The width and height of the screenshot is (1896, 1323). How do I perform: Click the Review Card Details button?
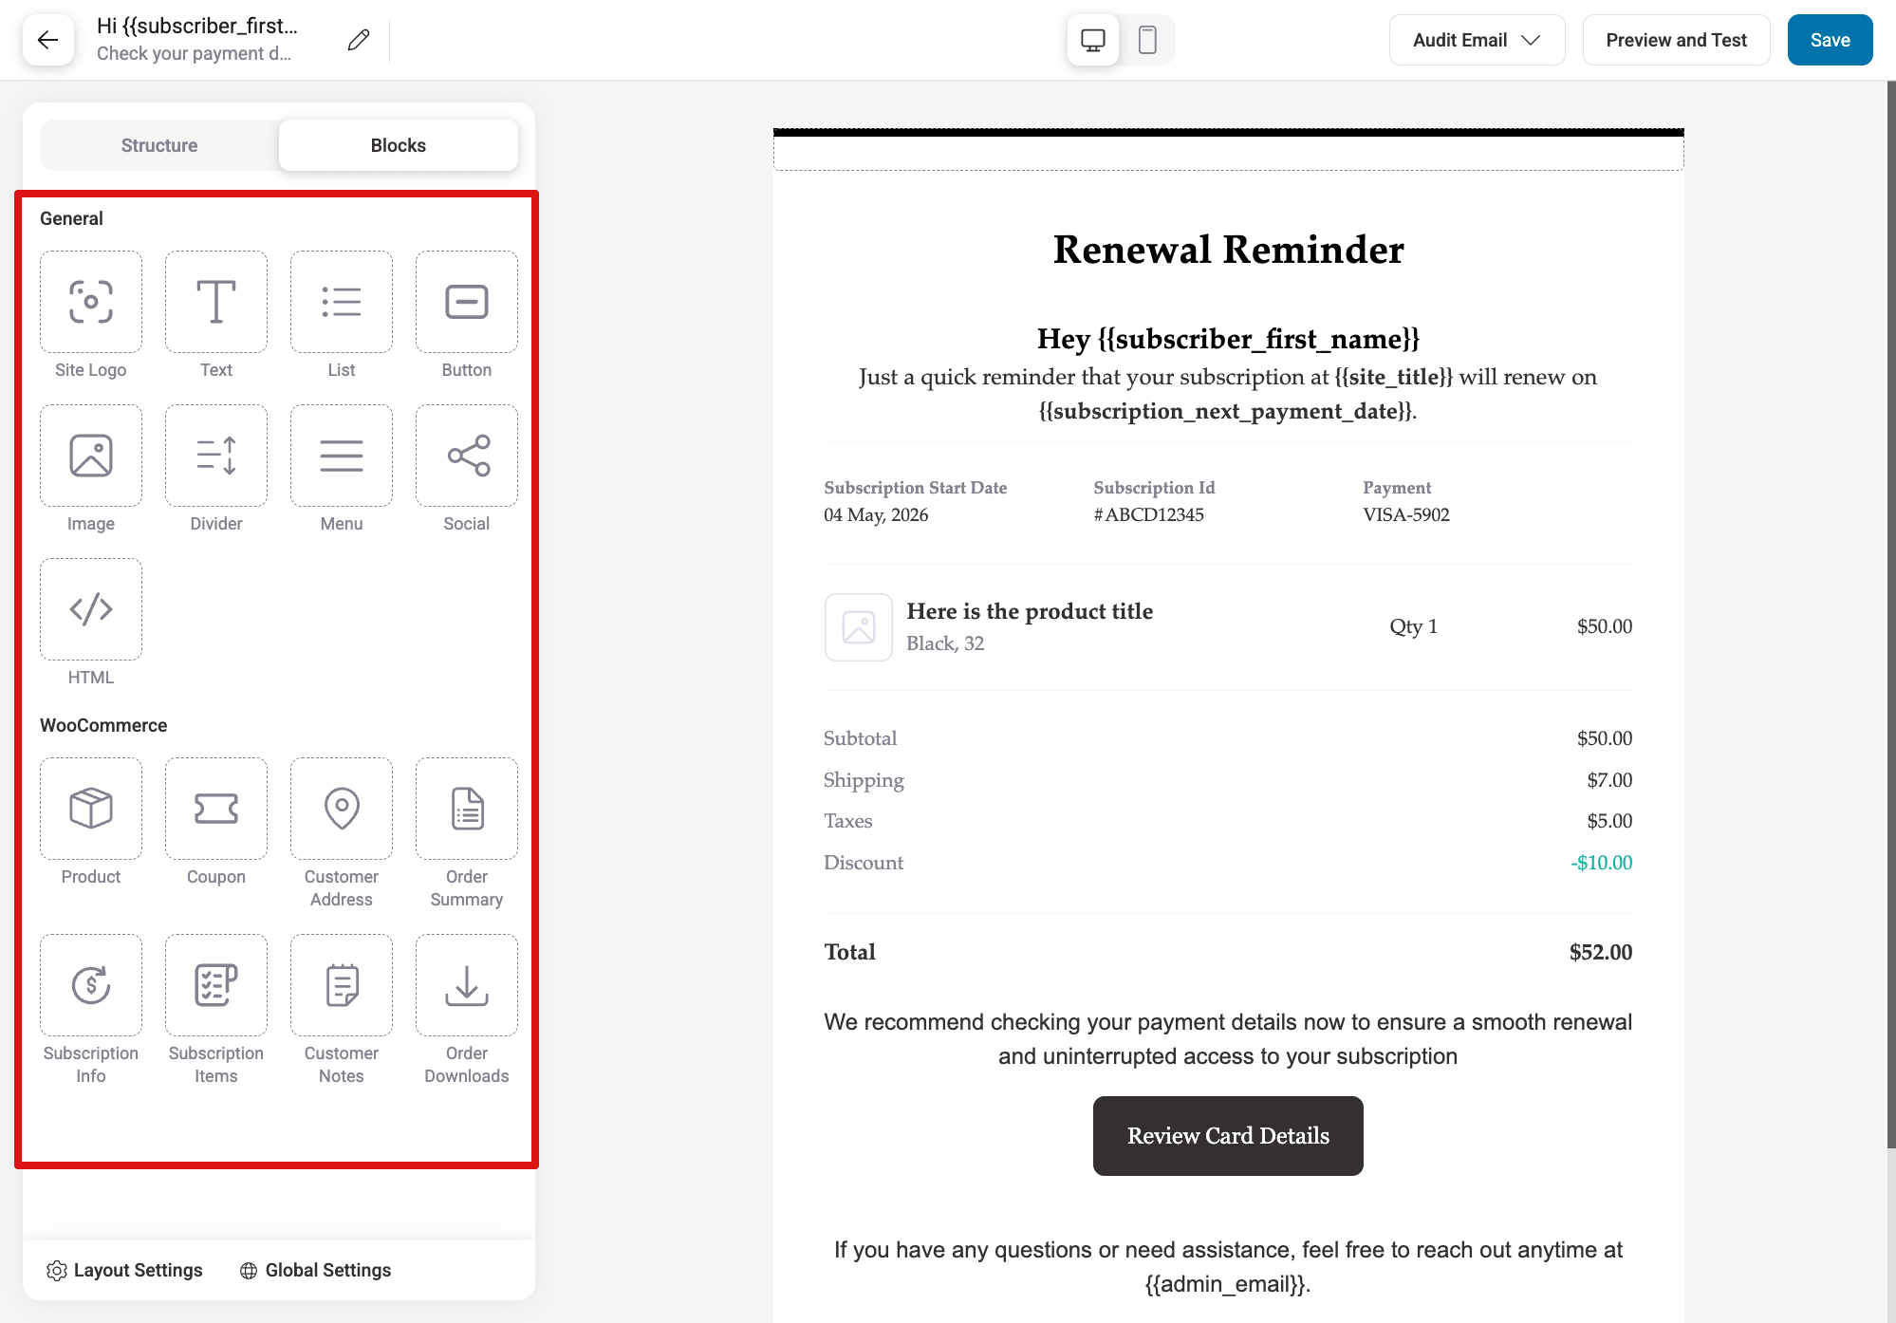pyautogui.click(x=1228, y=1136)
